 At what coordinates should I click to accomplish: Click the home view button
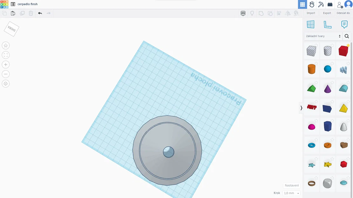(x=6, y=46)
